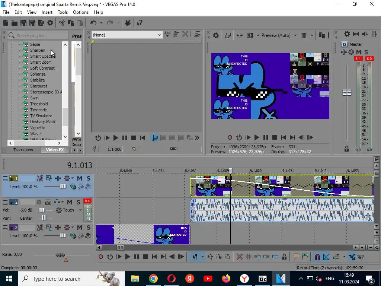This screenshot has width=381, height=286.
Task: Open the overlays grid icon in preview
Action: (x=304, y=35)
